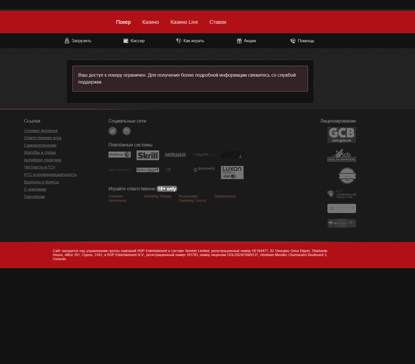415x364 pixels.
Task: Click the Neteller payment logo
Action: point(175,155)
